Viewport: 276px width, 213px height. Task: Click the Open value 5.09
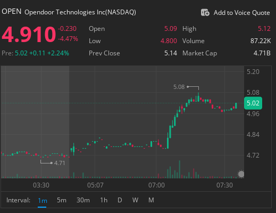point(171,29)
